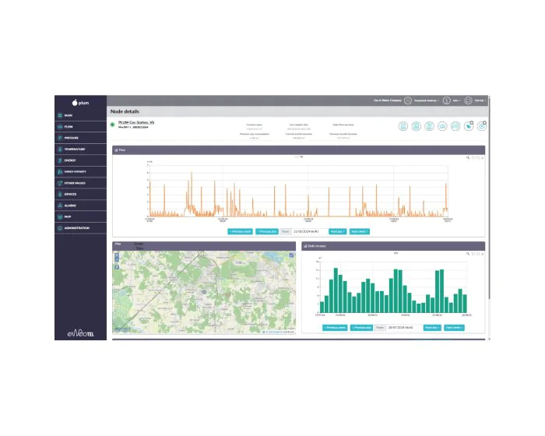Click the emeotel logo at sidebar bottom
This screenshot has width=545, height=436.
click(80, 333)
